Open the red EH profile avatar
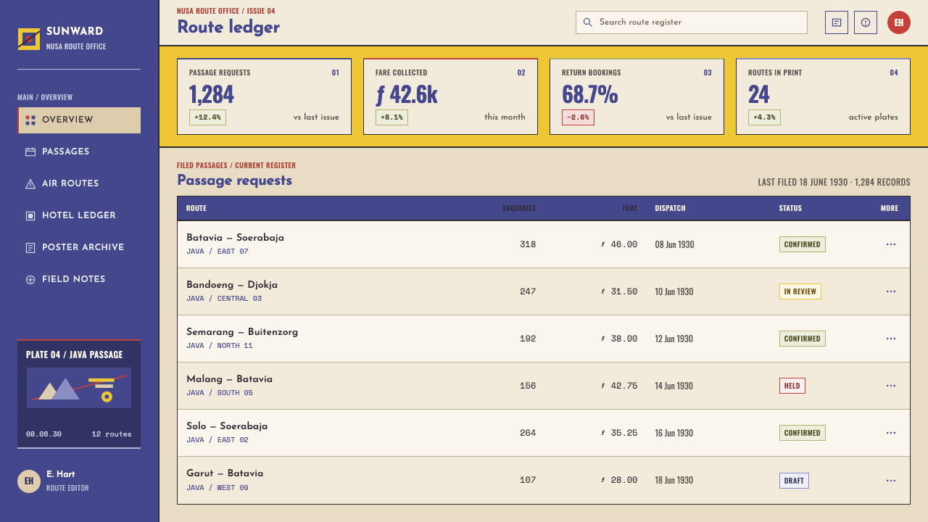928x522 pixels. [x=899, y=22]
